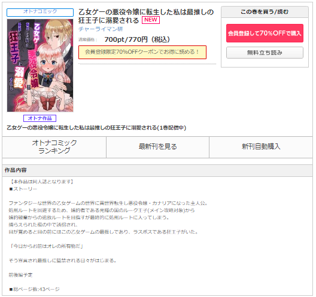Click the 70%OFFクーポン banner

coord(142,52)
